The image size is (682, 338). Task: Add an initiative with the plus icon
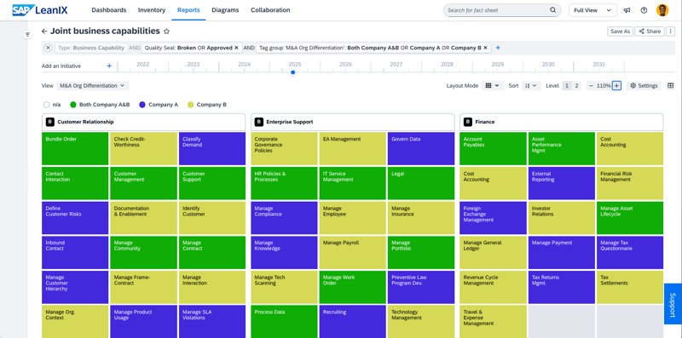click(109, 66)
